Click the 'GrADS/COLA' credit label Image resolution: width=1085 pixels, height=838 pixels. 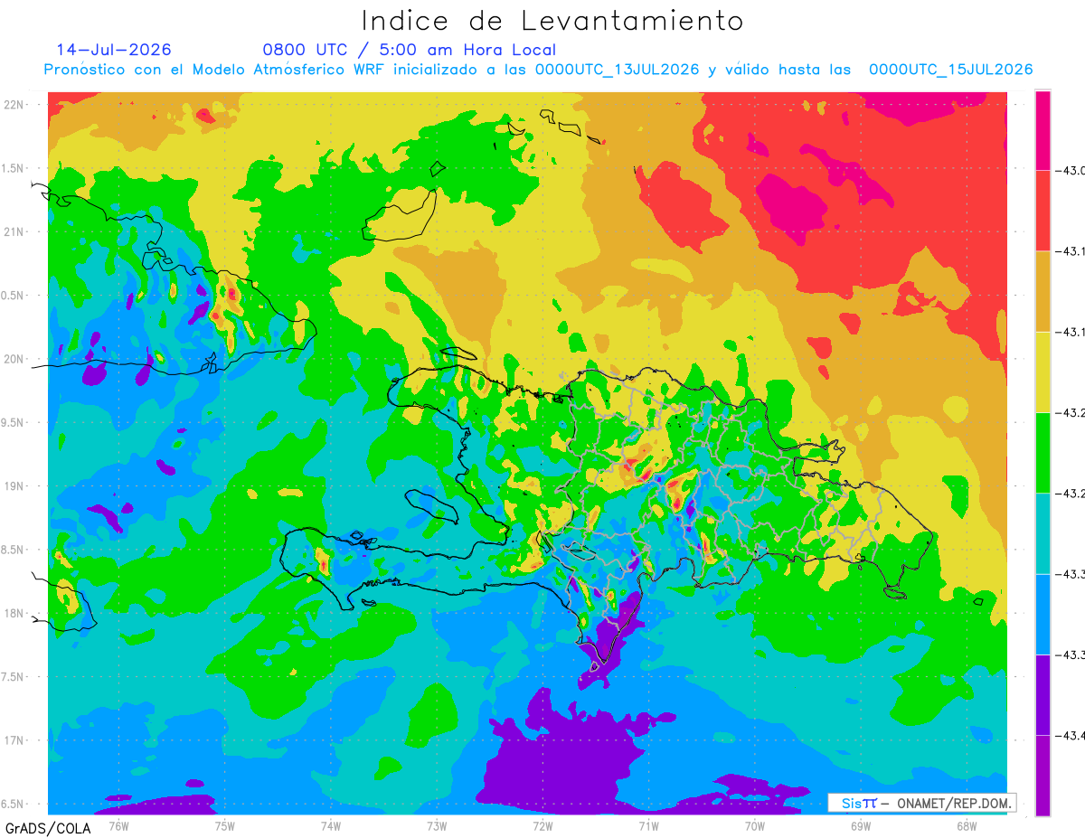click(x=47, y=828)
